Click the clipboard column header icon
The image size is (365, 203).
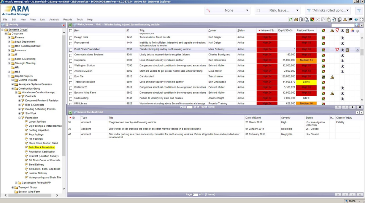pyautogui.click(x=347, y=30)
